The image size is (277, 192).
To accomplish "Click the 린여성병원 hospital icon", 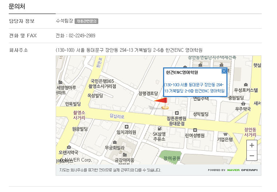I will [x=195, y=130].
